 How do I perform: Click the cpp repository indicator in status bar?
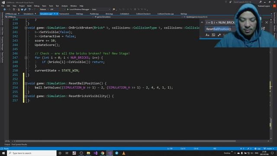pos(258,149)
